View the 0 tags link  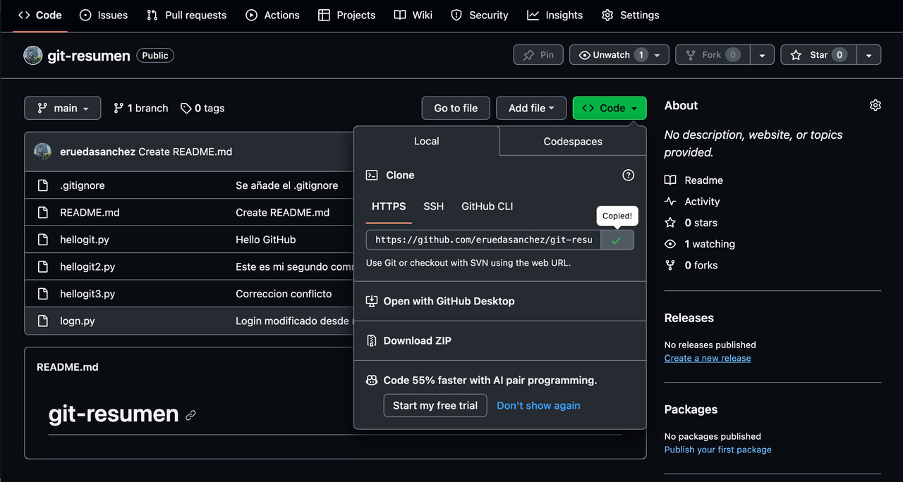202,108
